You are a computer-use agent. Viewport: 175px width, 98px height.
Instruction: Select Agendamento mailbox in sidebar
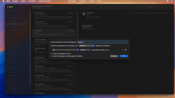coord(17,88)
